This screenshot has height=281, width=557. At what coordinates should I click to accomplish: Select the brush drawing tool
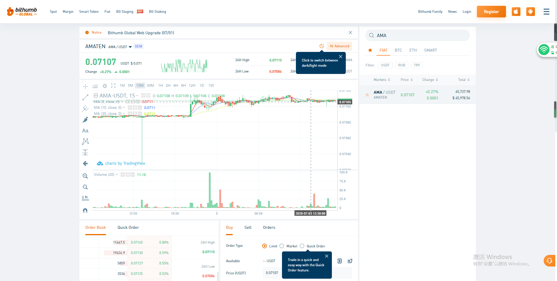85,119
